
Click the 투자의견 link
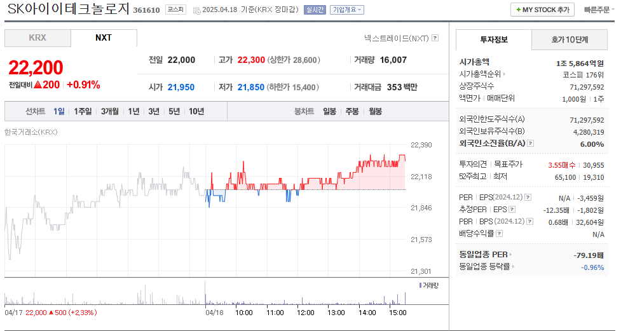(473, 165)
